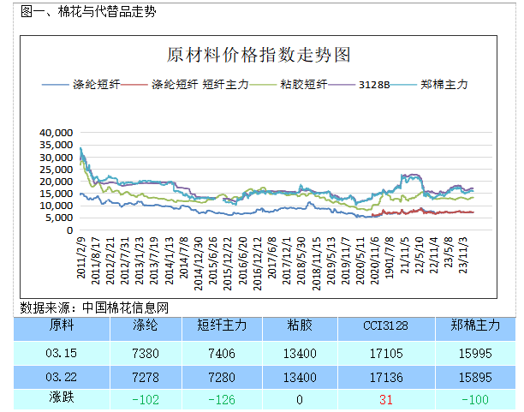Screen dimensions: 524x412
Task: Click the 10,000 y-axis label
Action: 57,206
